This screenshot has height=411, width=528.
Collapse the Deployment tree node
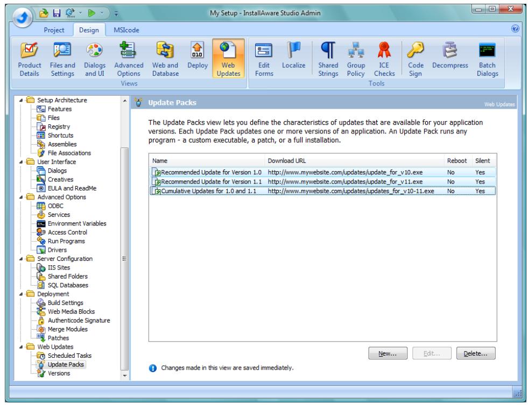21,294
